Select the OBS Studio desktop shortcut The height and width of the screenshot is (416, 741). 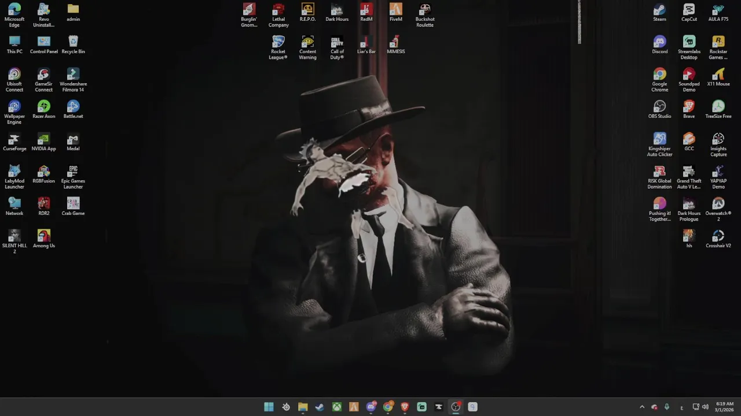tap(659, 109)
